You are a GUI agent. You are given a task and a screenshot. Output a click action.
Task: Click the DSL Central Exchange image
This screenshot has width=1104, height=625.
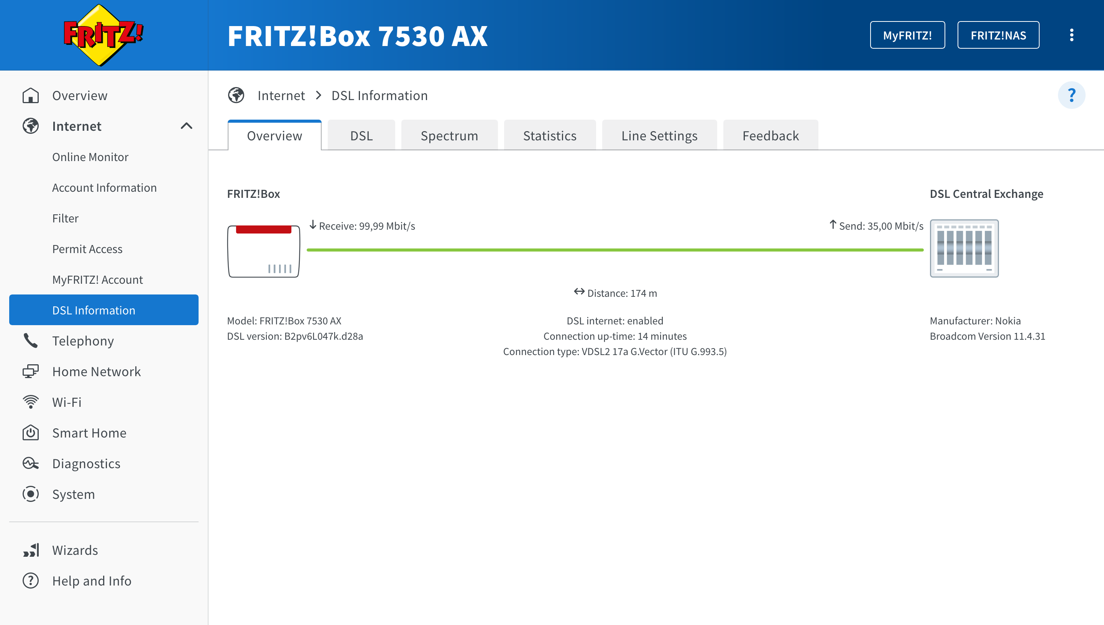964,248
